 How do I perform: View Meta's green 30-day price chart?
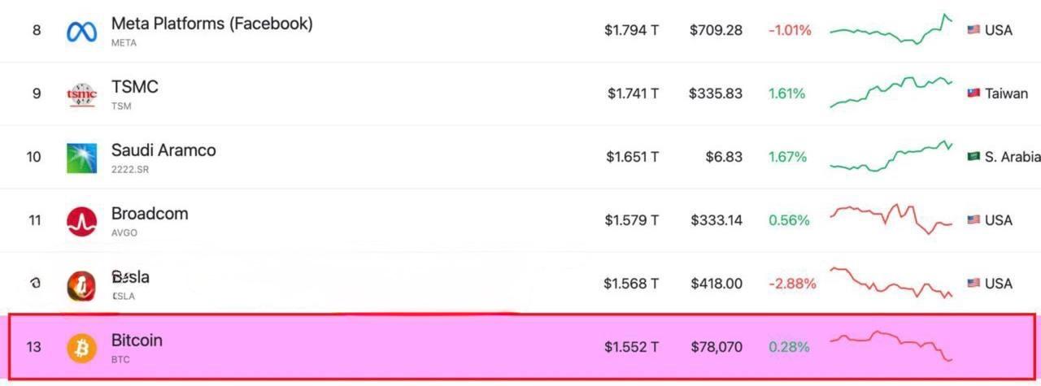891,31
